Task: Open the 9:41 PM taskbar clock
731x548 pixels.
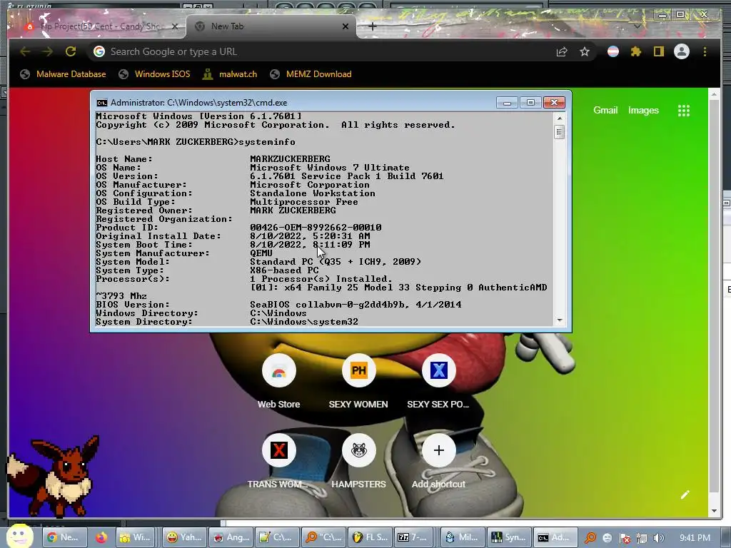Action: point(695,538)
